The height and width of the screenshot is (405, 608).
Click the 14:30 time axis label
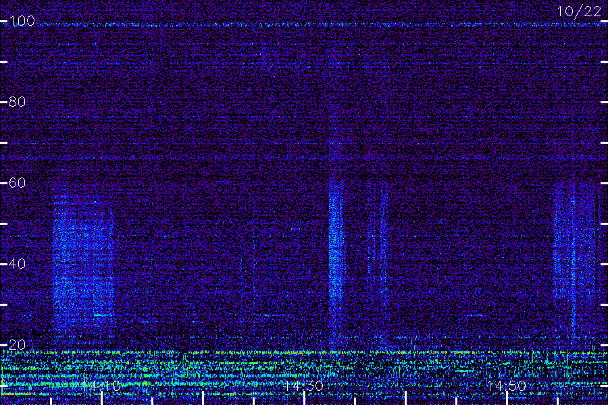click(x=303, y=386)
